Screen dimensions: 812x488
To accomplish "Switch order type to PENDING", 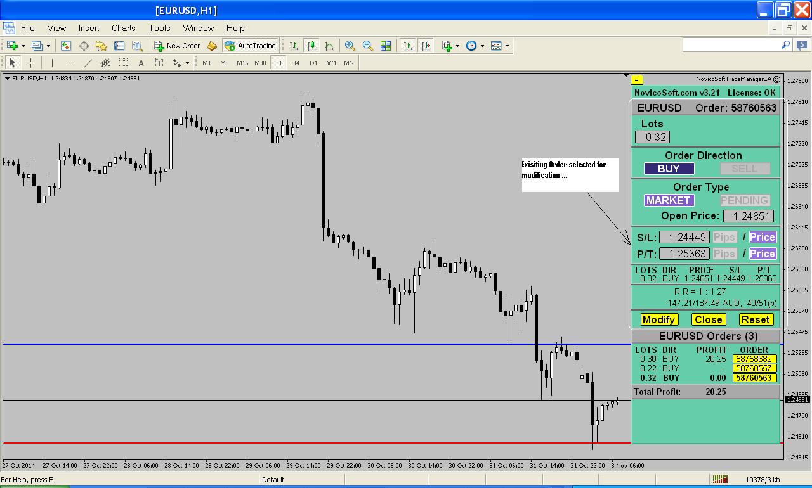I will pyautogui.click(x=744, y=200).
